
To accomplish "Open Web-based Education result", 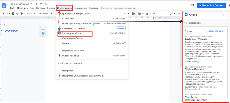I will point(194,69).
